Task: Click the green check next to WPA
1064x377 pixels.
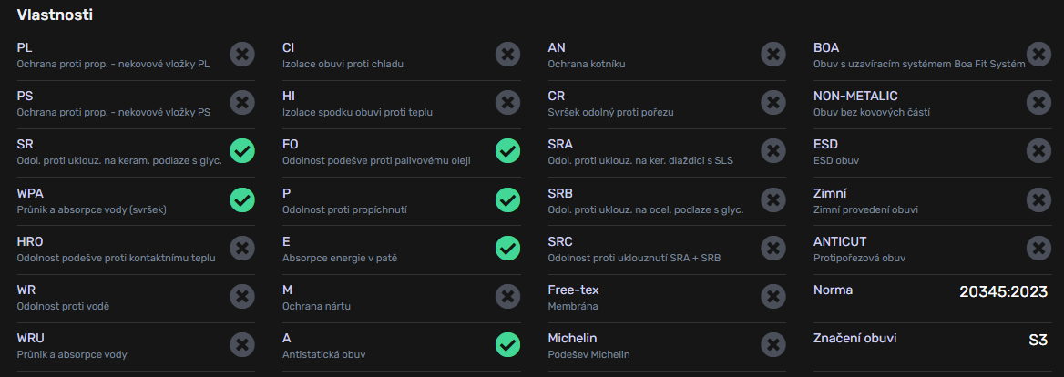Action: point(242,199)
